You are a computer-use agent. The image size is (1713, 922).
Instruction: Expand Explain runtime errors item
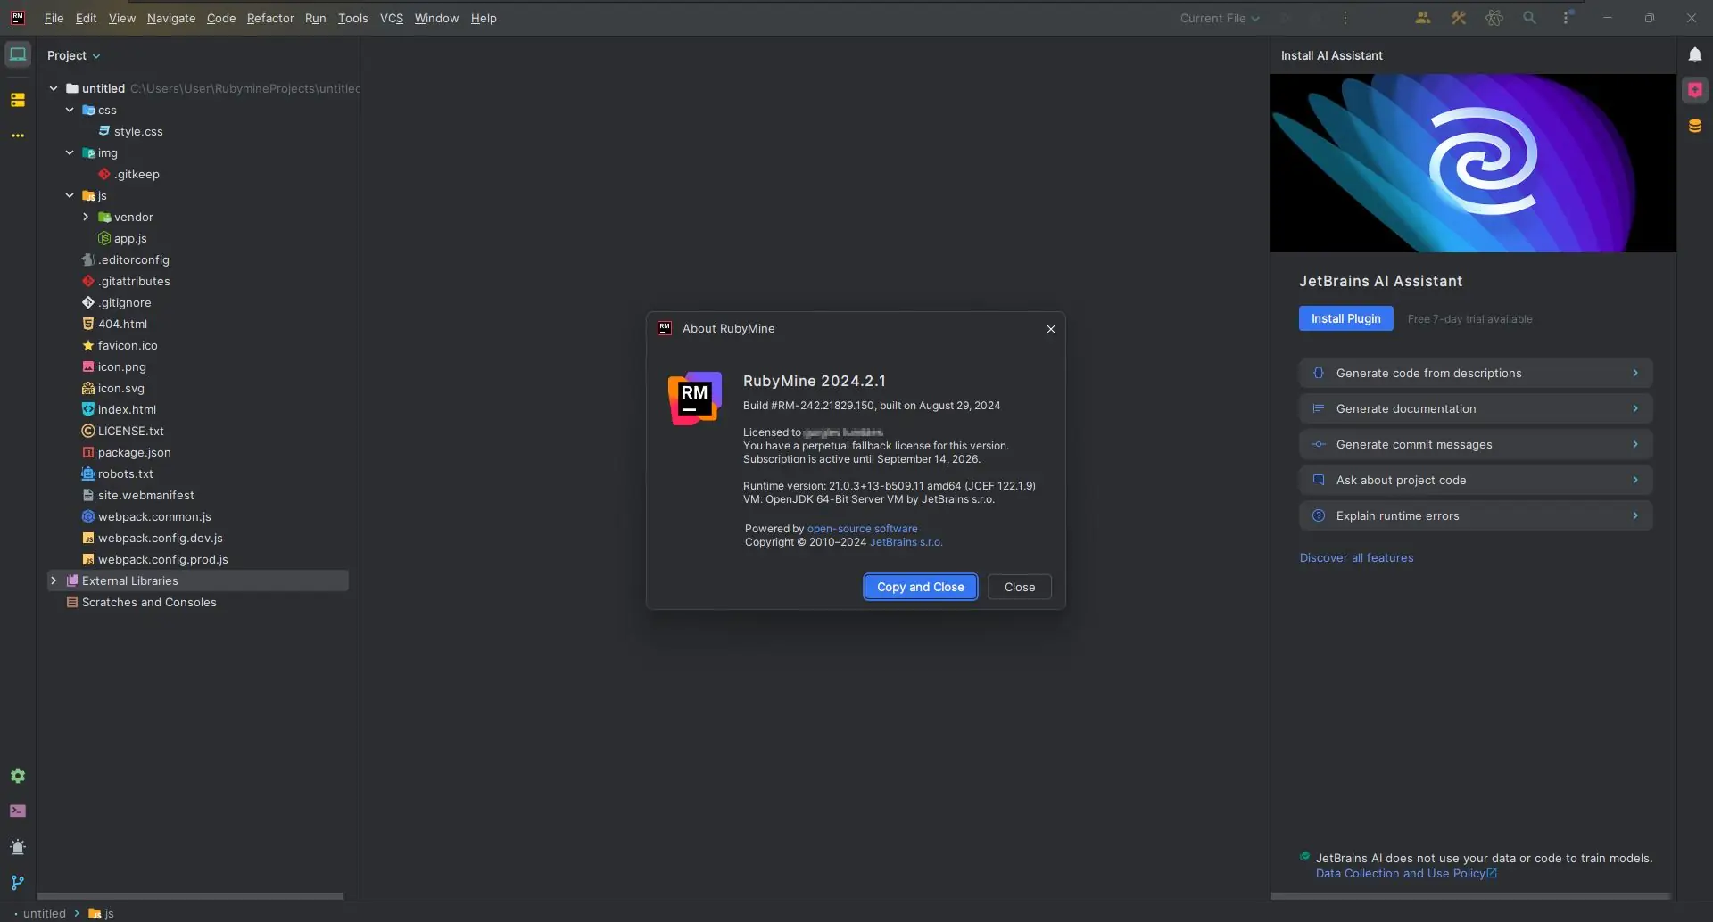click(1476, 515)
